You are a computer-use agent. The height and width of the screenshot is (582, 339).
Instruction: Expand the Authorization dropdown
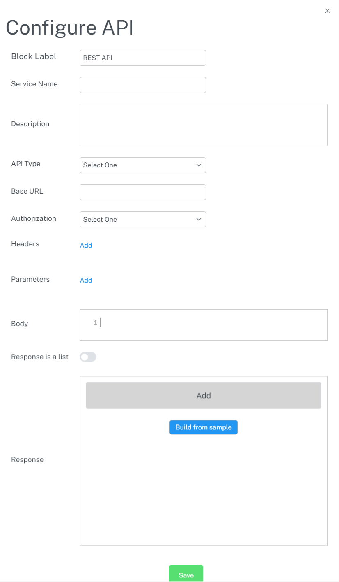[142, 219]
